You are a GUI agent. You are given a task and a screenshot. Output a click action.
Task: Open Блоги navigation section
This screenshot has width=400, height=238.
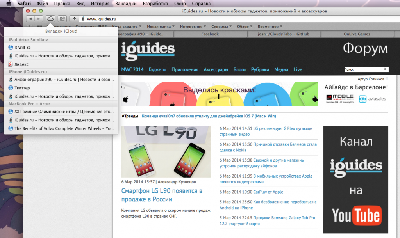coord(239,69)
